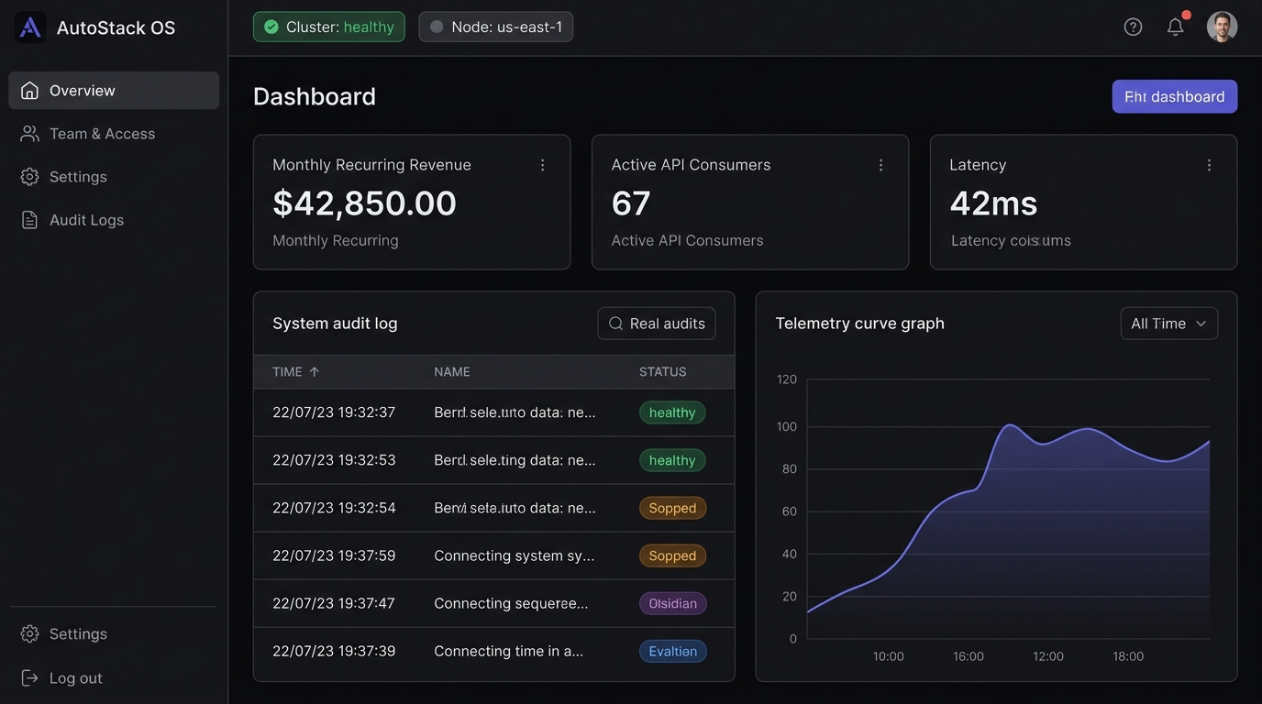1262x704 pixels.
Task: Sort by TIME using the arrow icon
Action: coord(315,371)
